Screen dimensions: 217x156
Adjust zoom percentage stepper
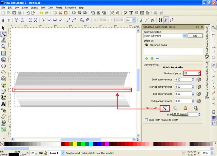click(x=212, y=153)
